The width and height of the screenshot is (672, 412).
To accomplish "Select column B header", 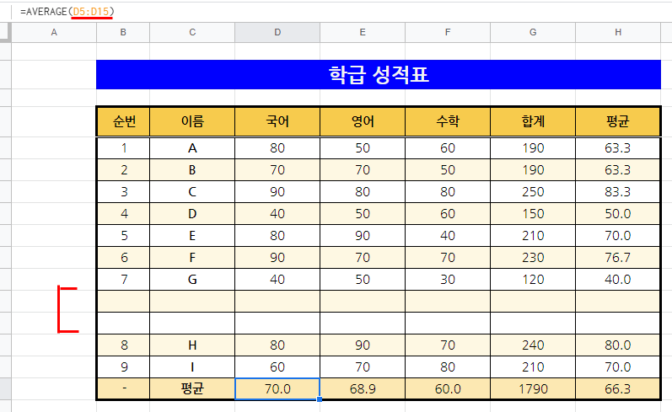I will pos(123,32).
